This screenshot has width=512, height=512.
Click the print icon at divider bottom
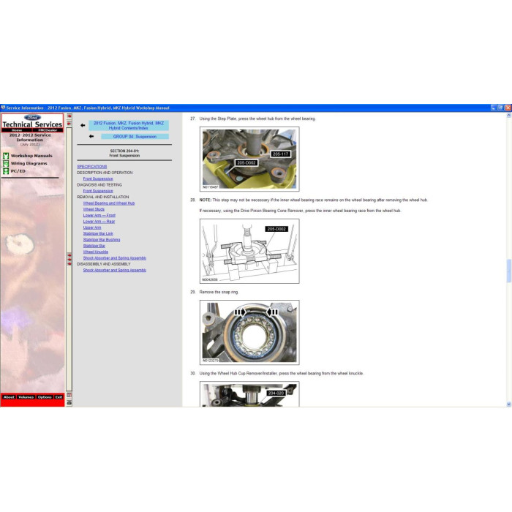pyautogui.click(x=69, y=403)
